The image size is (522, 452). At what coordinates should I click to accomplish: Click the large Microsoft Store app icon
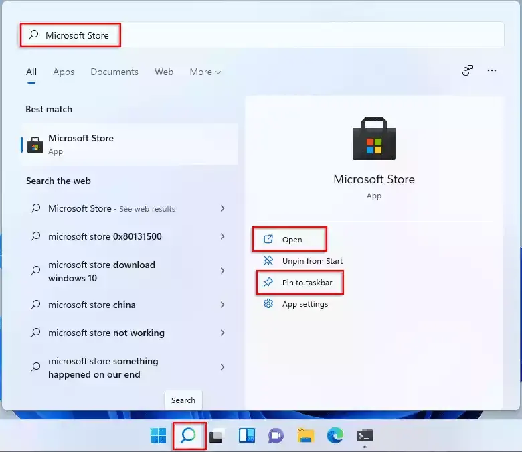coord(374,139)
